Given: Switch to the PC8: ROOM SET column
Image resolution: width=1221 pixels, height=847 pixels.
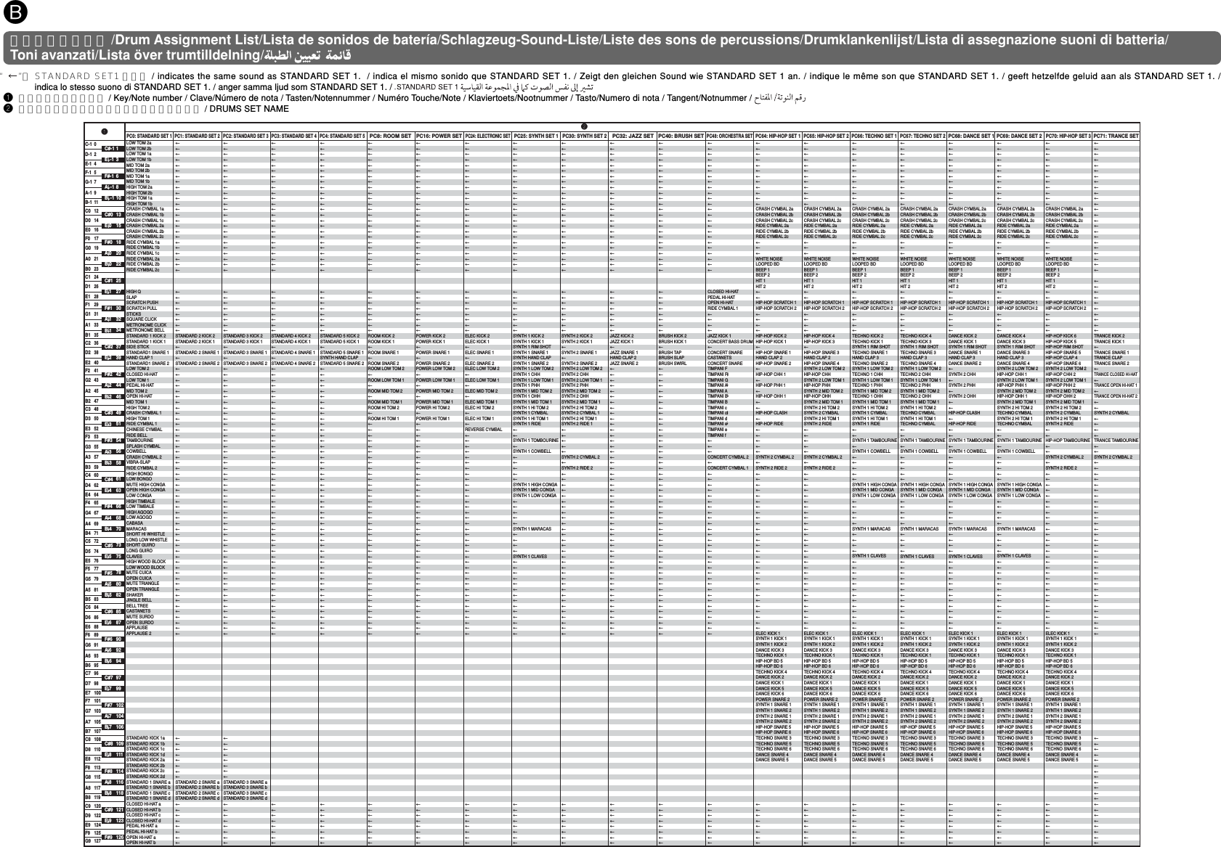Looking at the screenshot, I should click(x=389, y=136).
